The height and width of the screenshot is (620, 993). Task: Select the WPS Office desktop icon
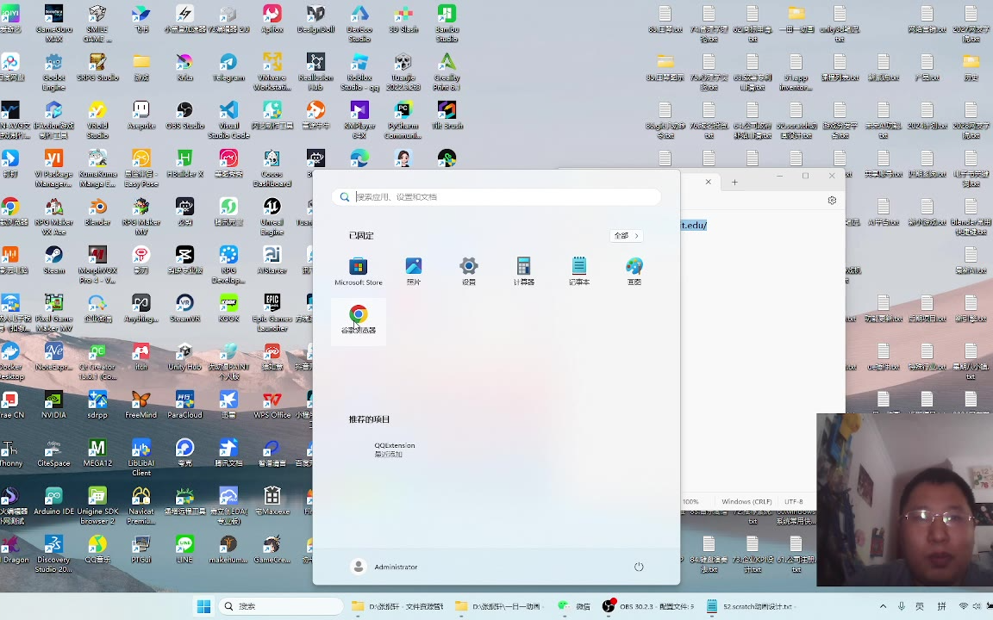point(272,405)
